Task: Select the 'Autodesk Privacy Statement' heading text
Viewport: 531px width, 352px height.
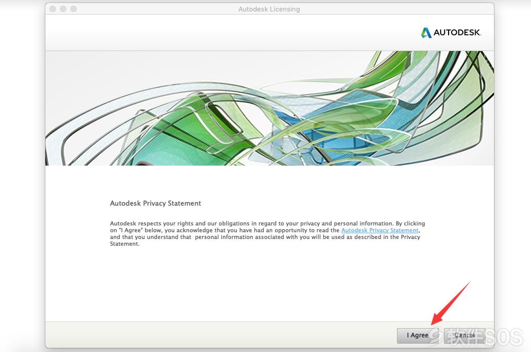Action: pos(155,203)
